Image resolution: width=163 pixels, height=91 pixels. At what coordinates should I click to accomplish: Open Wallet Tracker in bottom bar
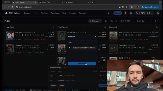point(36,90)
